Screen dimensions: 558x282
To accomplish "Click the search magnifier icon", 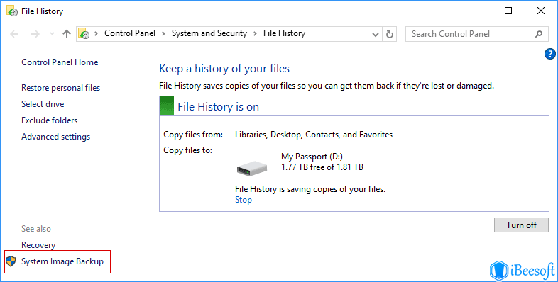I will coord(538,34).
